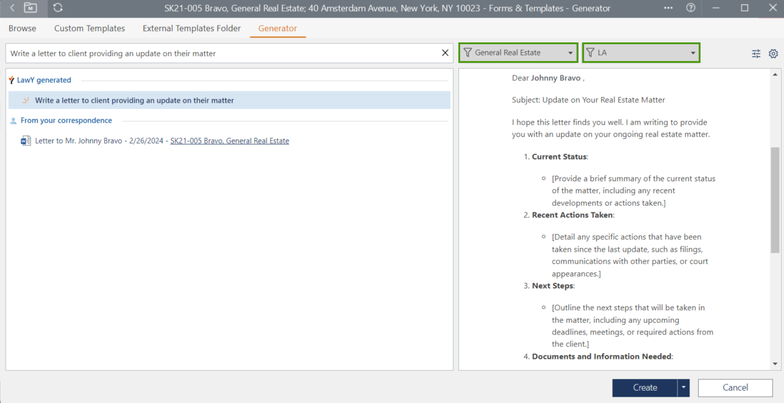This screenshot has height=403, width=784.
Task: Clear the search prompt with X icon
Action: (x=445, y=53)
